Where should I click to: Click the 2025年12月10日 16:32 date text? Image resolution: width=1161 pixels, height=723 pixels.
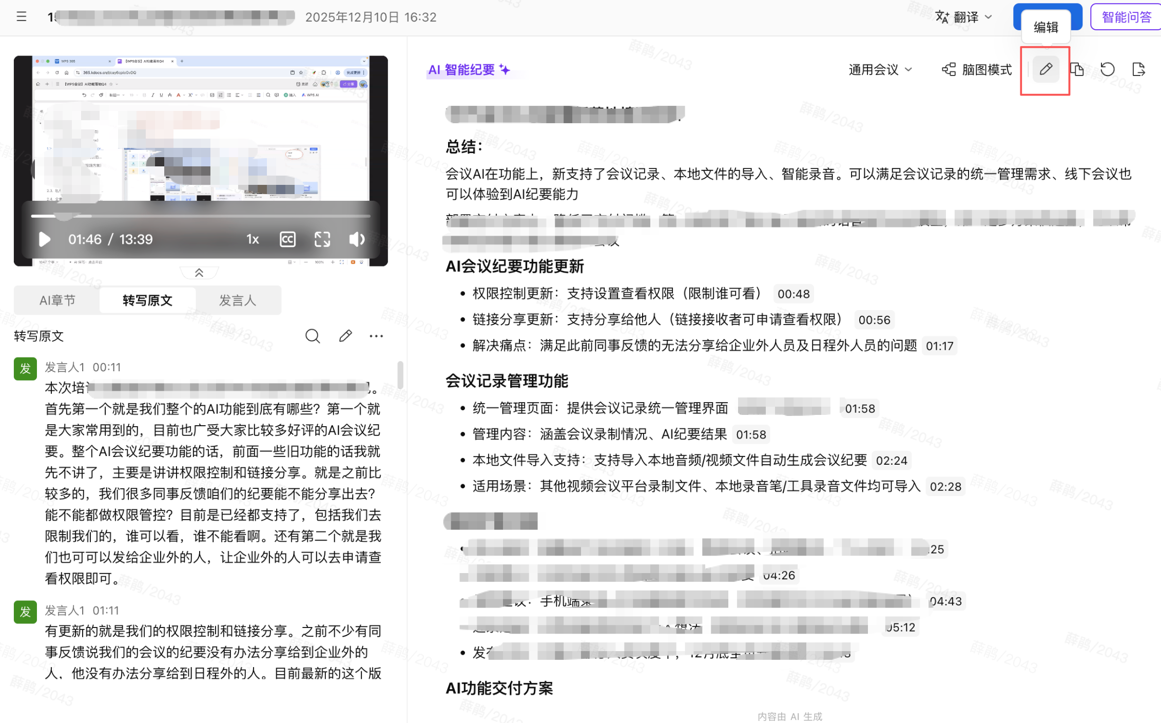click(x=371, y=17)
